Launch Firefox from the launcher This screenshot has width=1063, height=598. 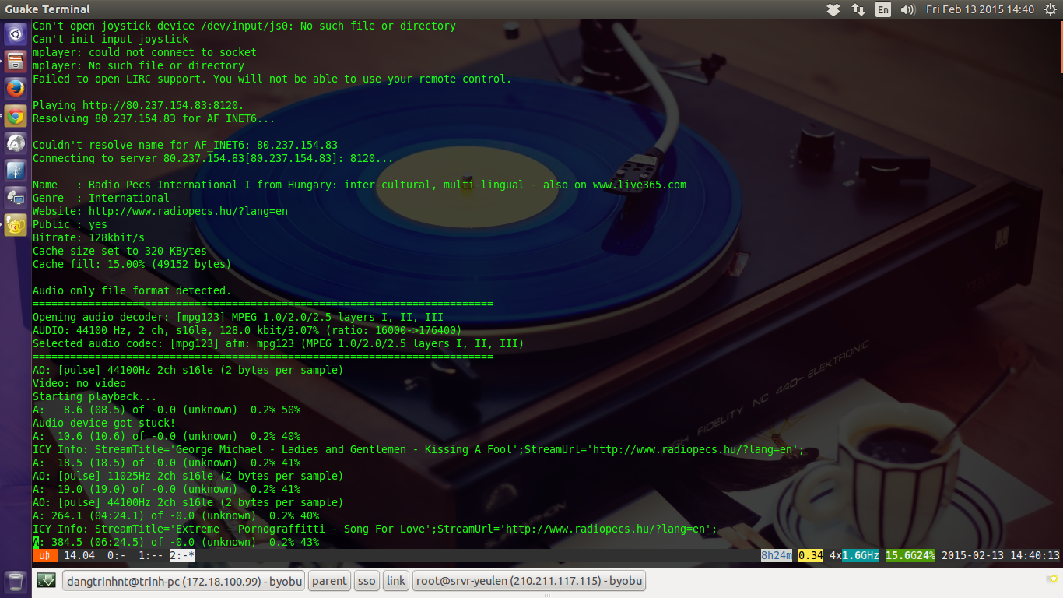click(16, 89)
